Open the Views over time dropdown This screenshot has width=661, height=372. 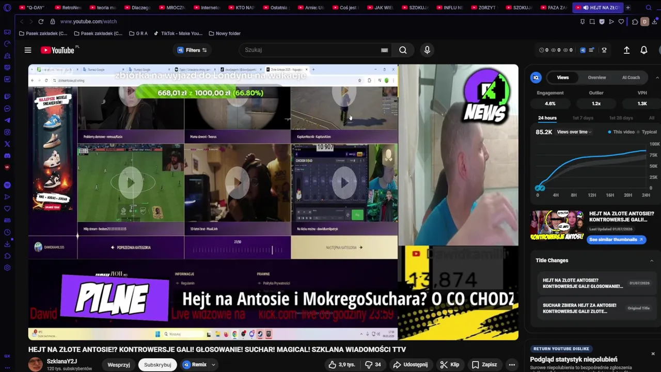click(x=574, y=132)
